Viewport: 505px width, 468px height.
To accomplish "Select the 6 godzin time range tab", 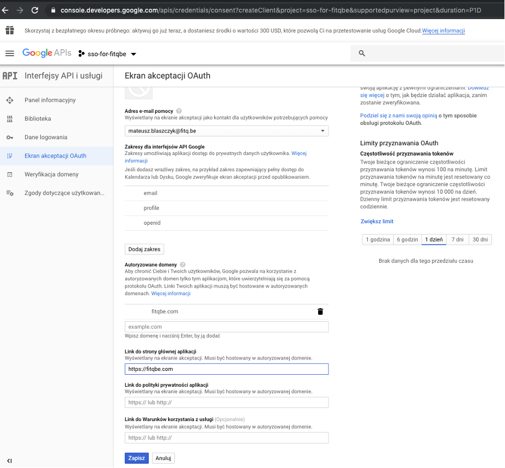I will pyautogui.click(x=407, y=239).
